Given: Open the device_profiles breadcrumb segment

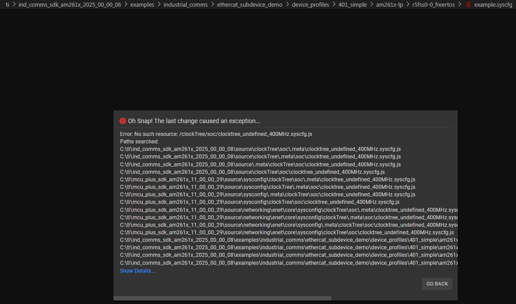Looking at the screenshot, I should click(310, 4).
